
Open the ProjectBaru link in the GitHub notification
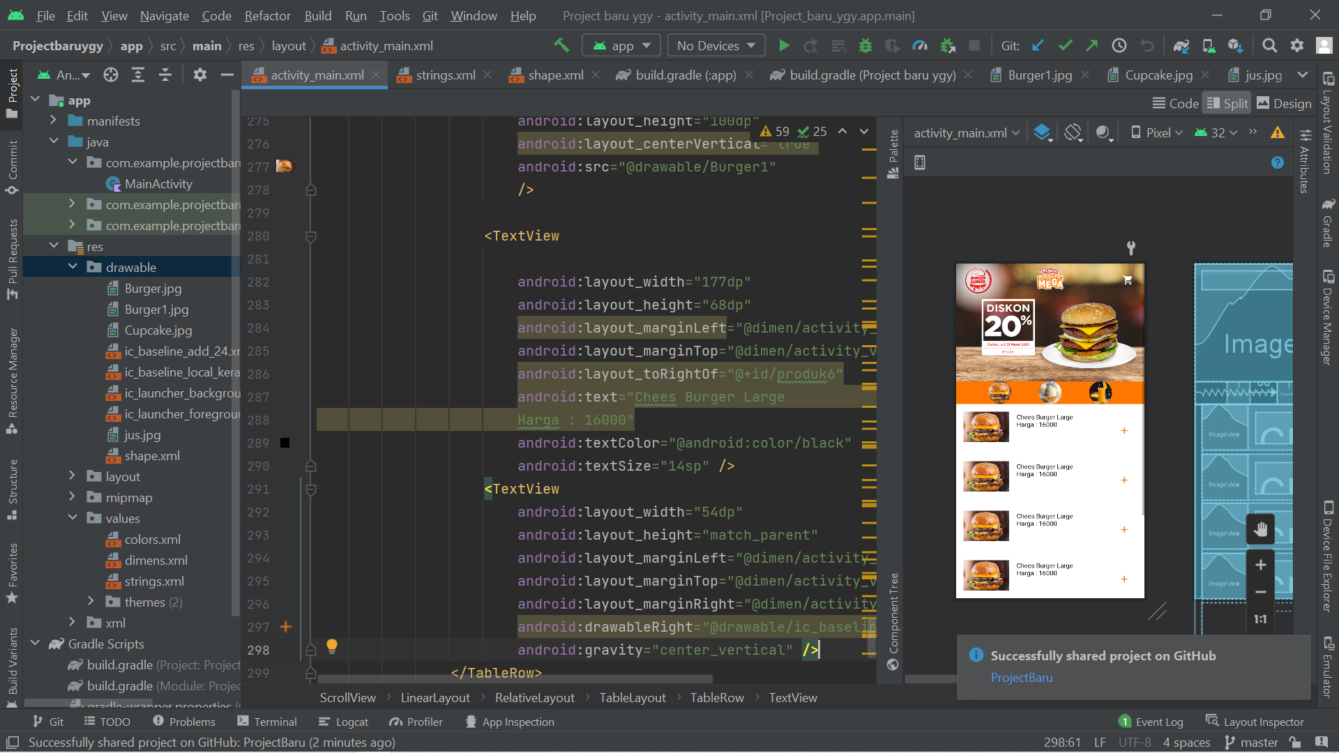(x=1022, y=677)
